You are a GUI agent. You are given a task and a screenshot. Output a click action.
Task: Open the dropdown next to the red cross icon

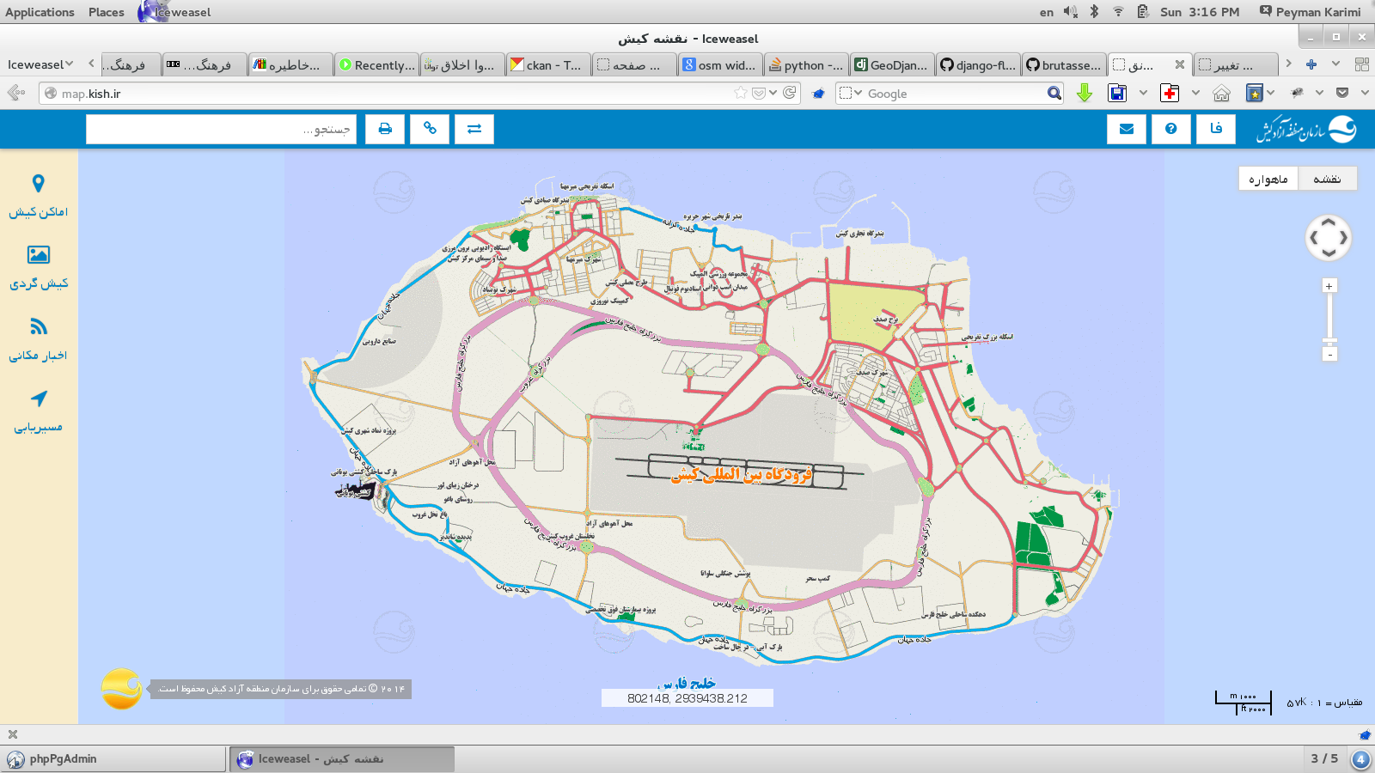(1195, 93)
